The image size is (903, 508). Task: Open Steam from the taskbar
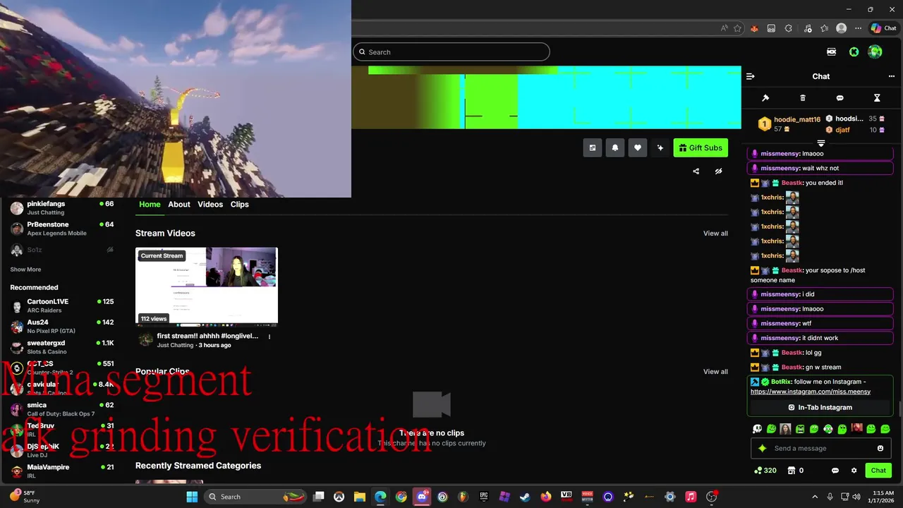pyautogui.click(x=525, y=497)
